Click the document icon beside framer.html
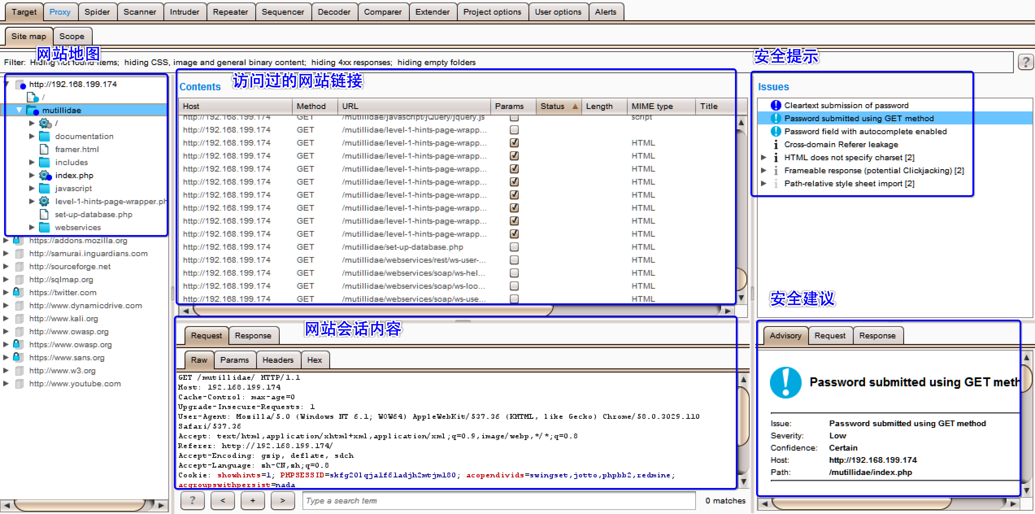 [45, 149]
